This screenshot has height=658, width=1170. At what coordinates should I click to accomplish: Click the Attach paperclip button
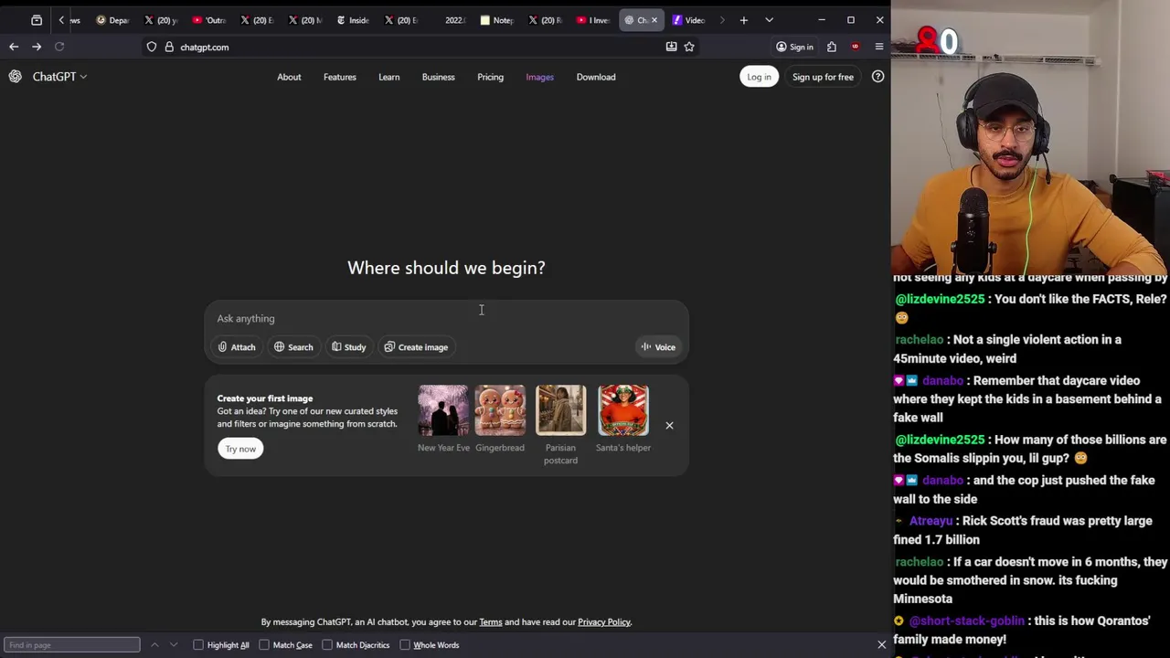pos(237,347)
